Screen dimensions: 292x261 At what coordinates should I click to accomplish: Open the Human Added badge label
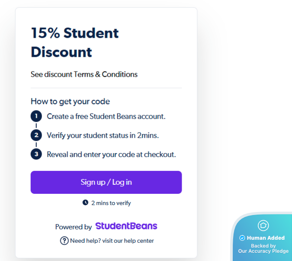[266, 238]
